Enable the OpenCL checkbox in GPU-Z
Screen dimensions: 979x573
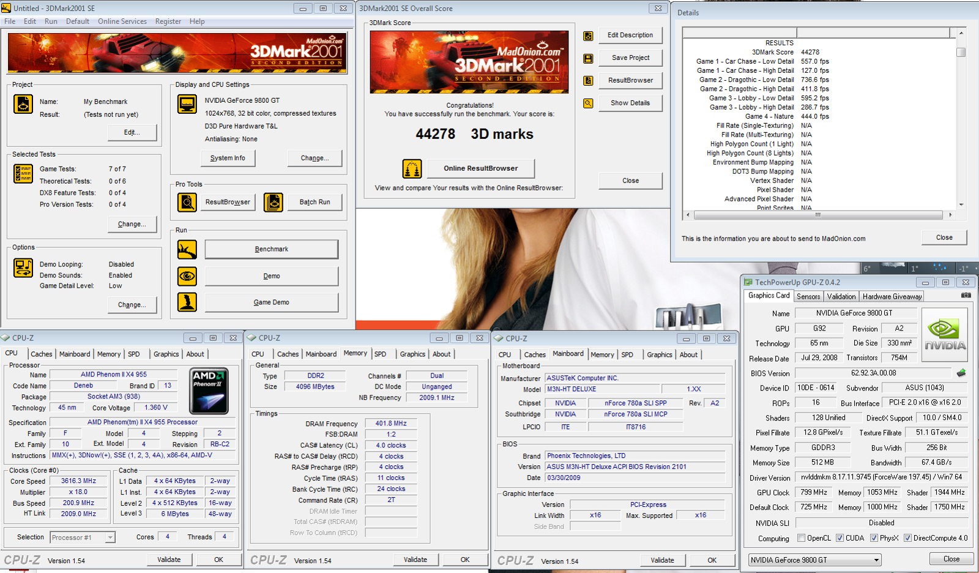pos(801,538)
